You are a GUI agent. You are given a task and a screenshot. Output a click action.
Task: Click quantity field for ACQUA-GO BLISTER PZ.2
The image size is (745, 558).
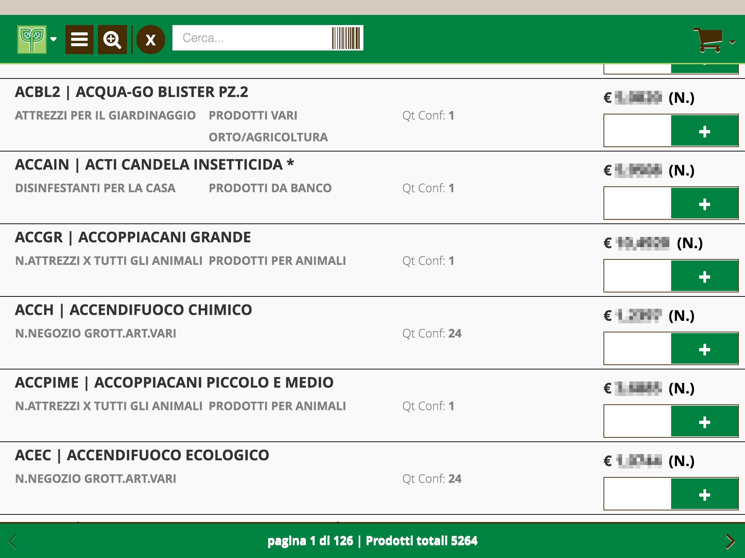[x=638, y=131]
